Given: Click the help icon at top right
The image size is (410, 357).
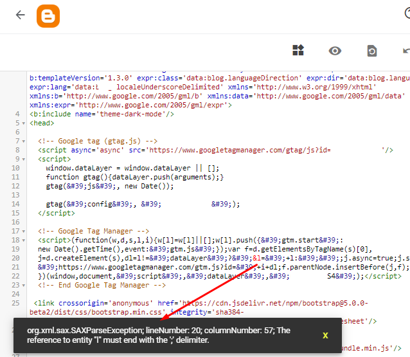Looking at the screenshot, I should (x=407, y=13).
